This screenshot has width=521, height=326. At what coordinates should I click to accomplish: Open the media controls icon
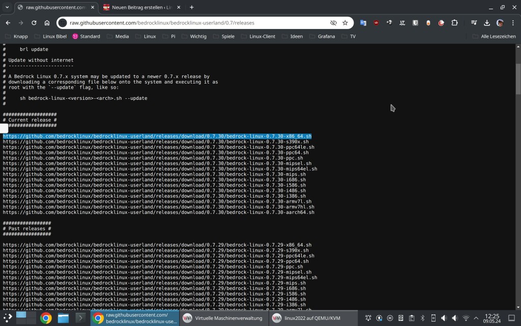pos(474,22)
